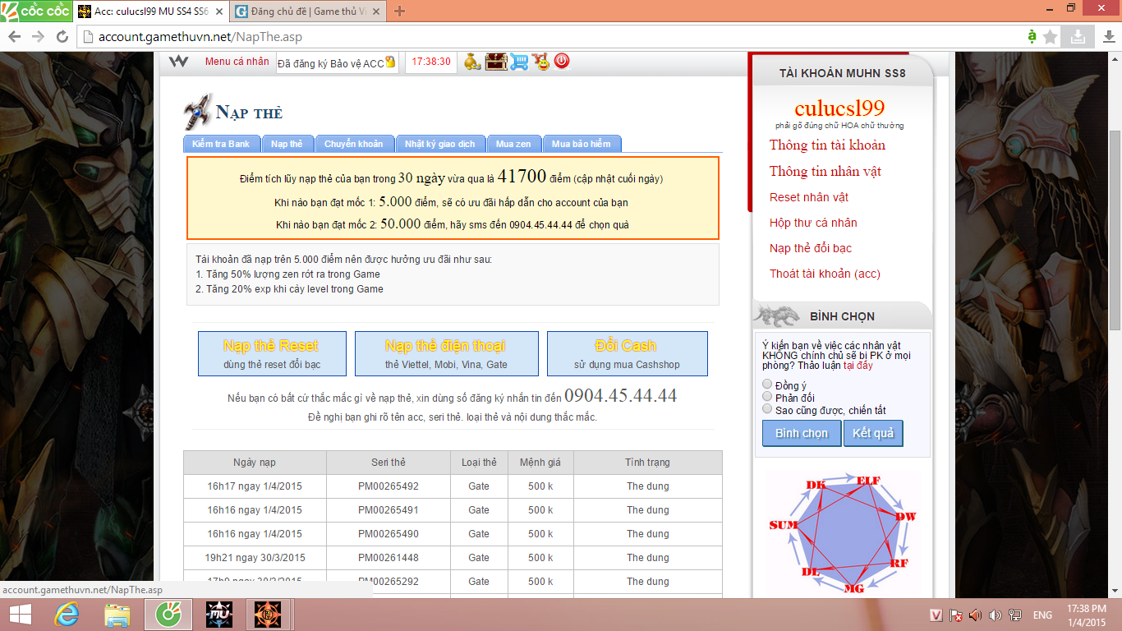Viewport: 1122px width, 631px height.
Task: Click serial PM00265492 in the table
Action: point(389,486)
